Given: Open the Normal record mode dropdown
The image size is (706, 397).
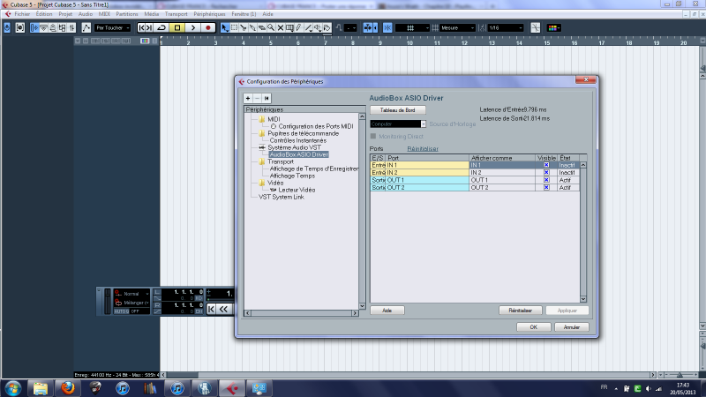Looking at the screenshot, I should tap(131, 294).
